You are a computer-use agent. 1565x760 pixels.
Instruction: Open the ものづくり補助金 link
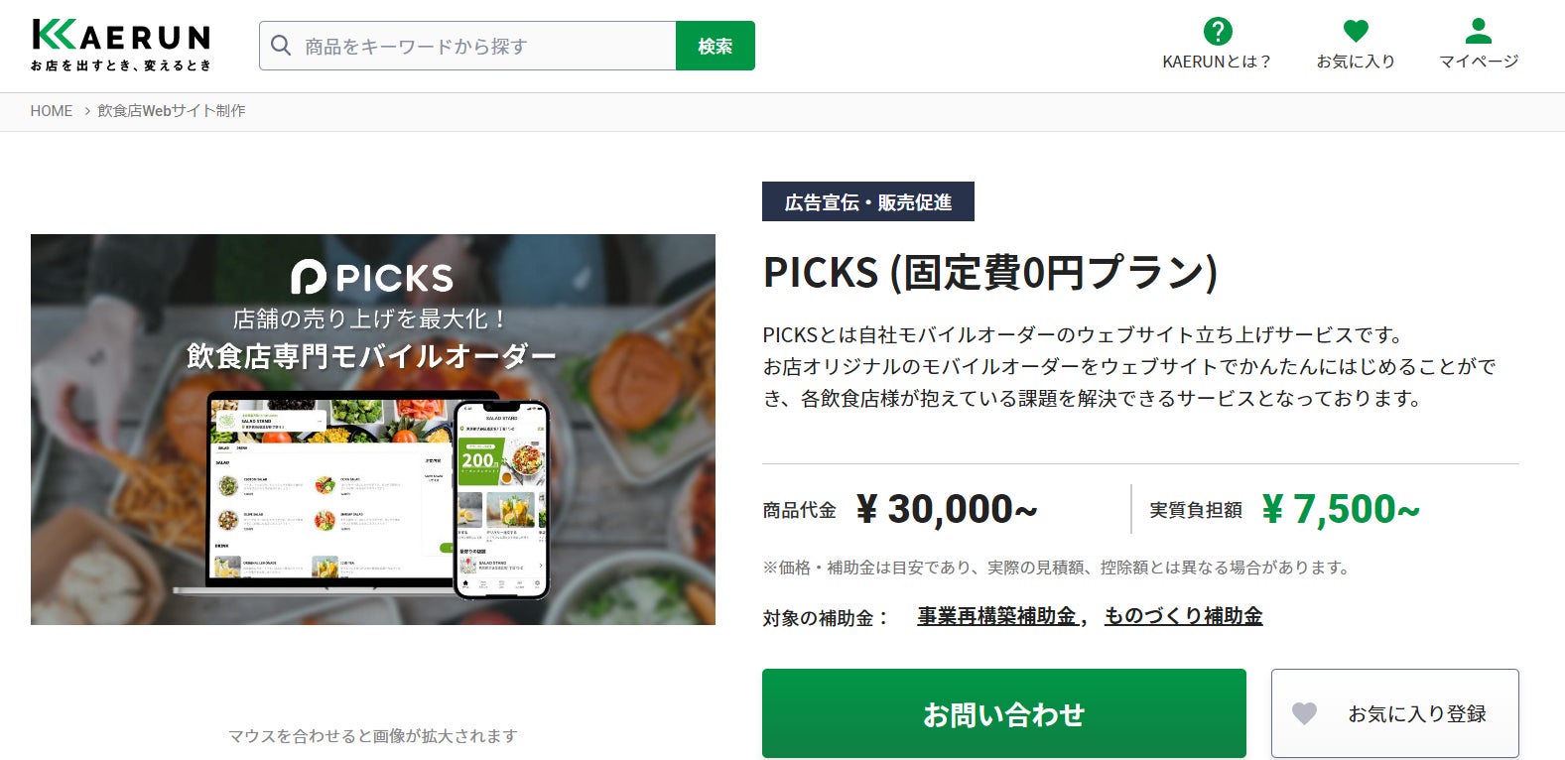1183,616
